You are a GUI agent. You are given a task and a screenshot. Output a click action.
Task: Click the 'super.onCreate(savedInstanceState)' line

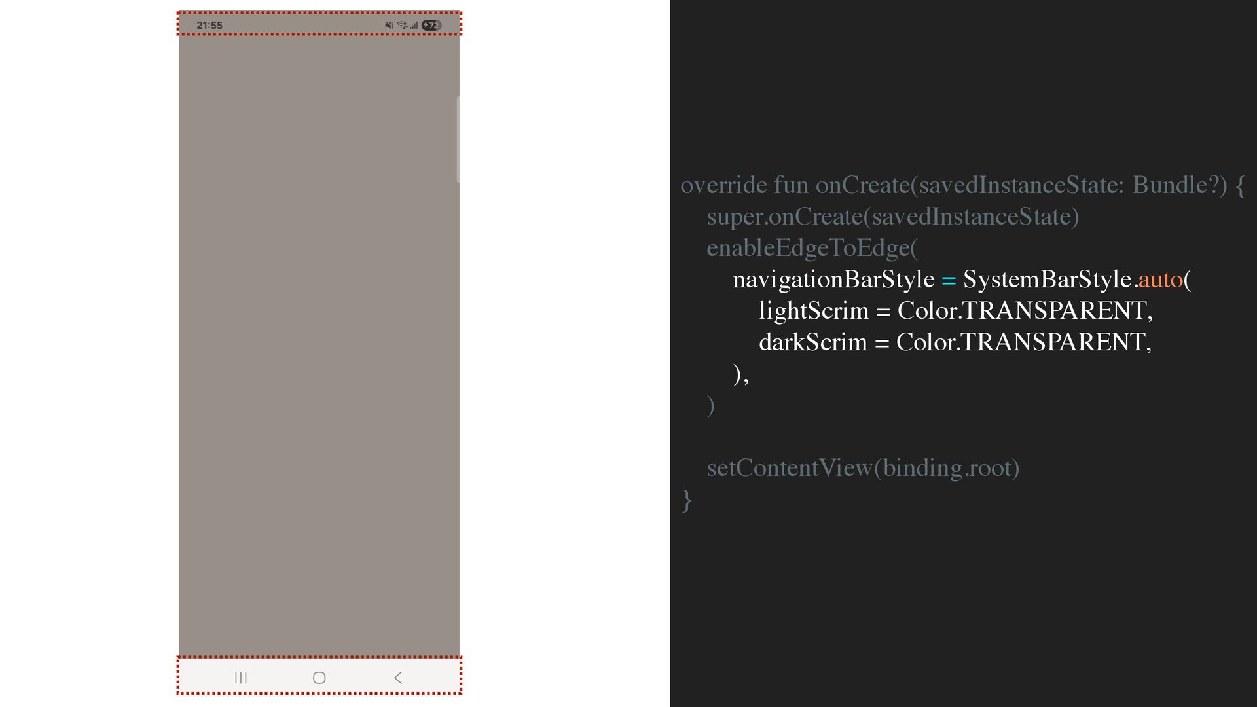pyautogui.click(x=892, y=217)
